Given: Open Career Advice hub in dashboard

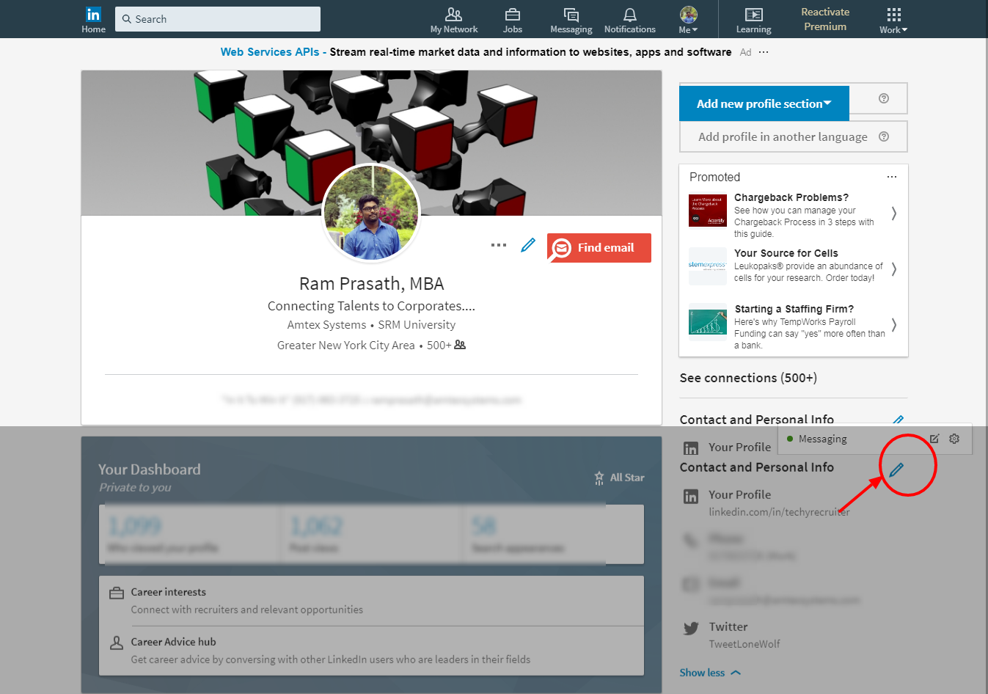Looking at the screenshot, I should point(372,651).
